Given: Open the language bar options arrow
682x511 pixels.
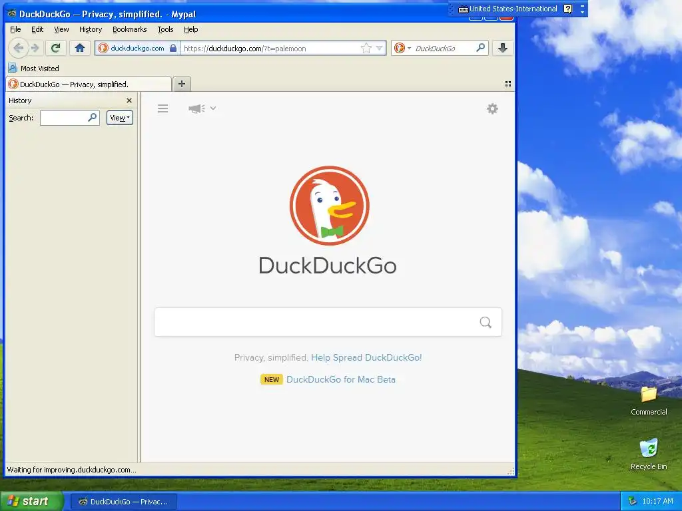Looking at the screenshot, I should (x=582, y=12).
